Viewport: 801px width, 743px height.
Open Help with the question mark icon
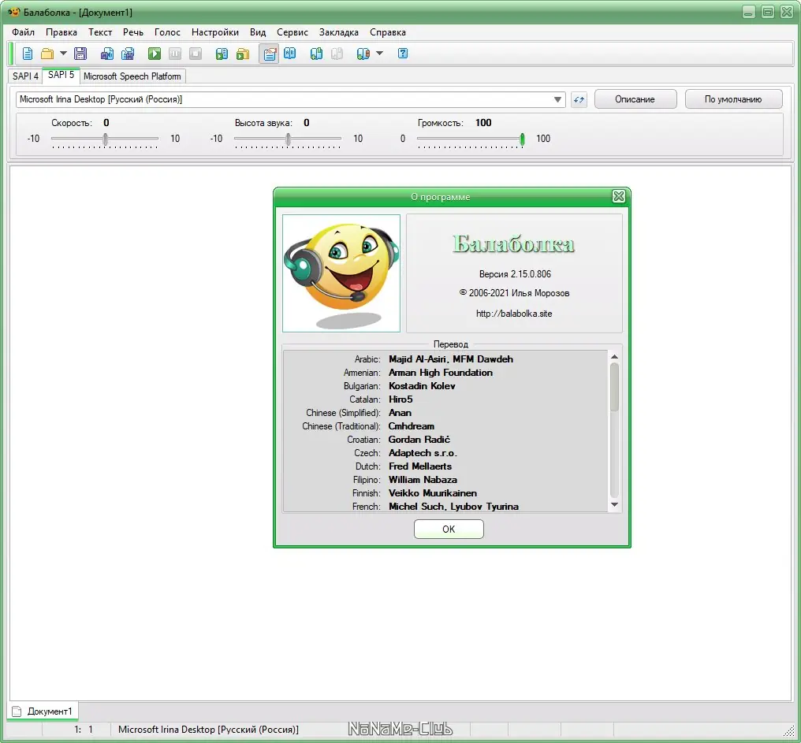pos(403,53)
